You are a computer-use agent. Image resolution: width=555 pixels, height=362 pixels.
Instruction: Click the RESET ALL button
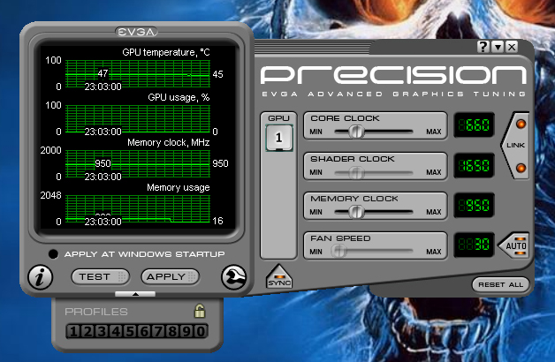(500, 284)
